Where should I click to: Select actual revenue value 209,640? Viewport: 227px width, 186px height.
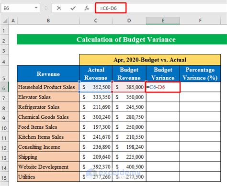(96, 157)
